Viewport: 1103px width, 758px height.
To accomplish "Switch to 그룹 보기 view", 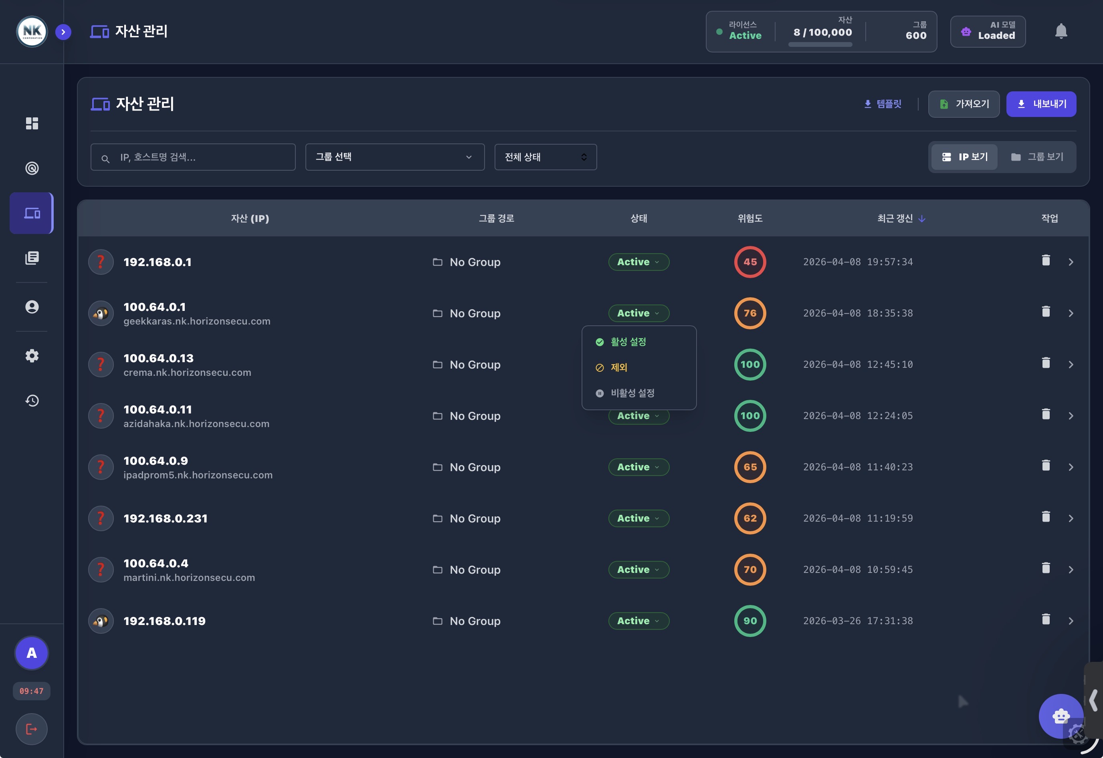I will pos(1037,157).
